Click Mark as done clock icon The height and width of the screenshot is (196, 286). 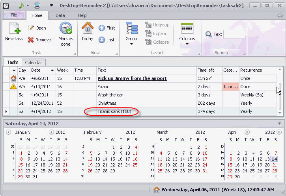65,28
